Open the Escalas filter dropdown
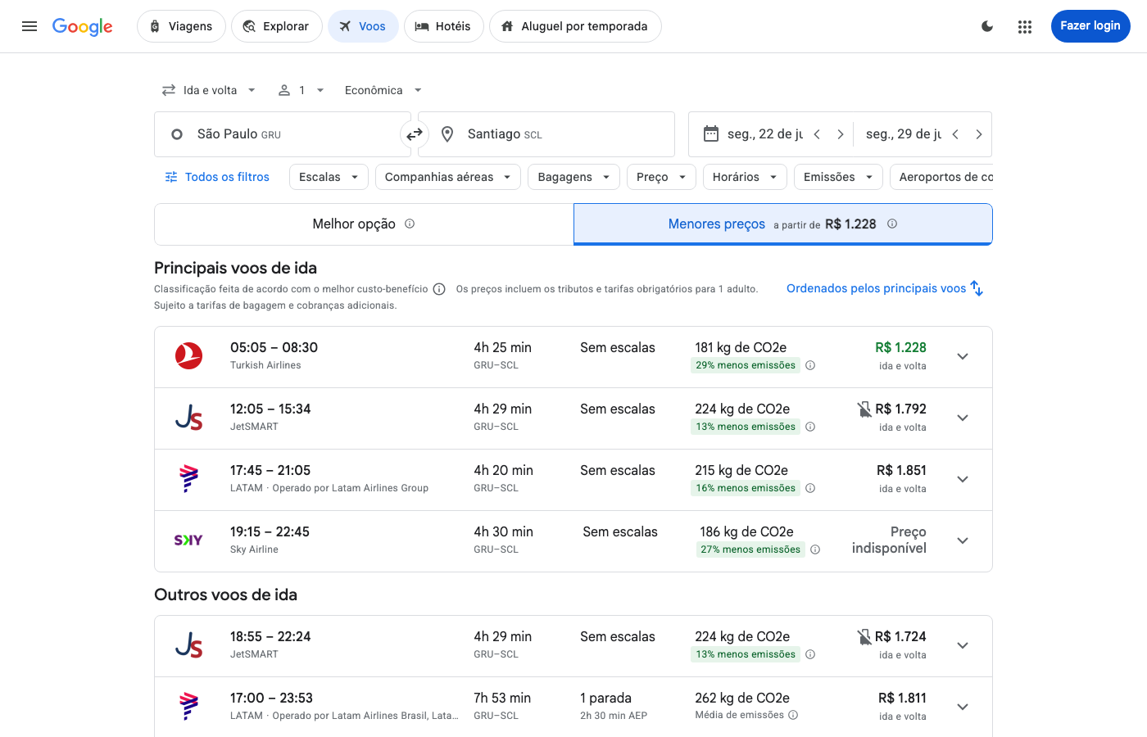Screen dimensions: 1147x737 point(329,177)
